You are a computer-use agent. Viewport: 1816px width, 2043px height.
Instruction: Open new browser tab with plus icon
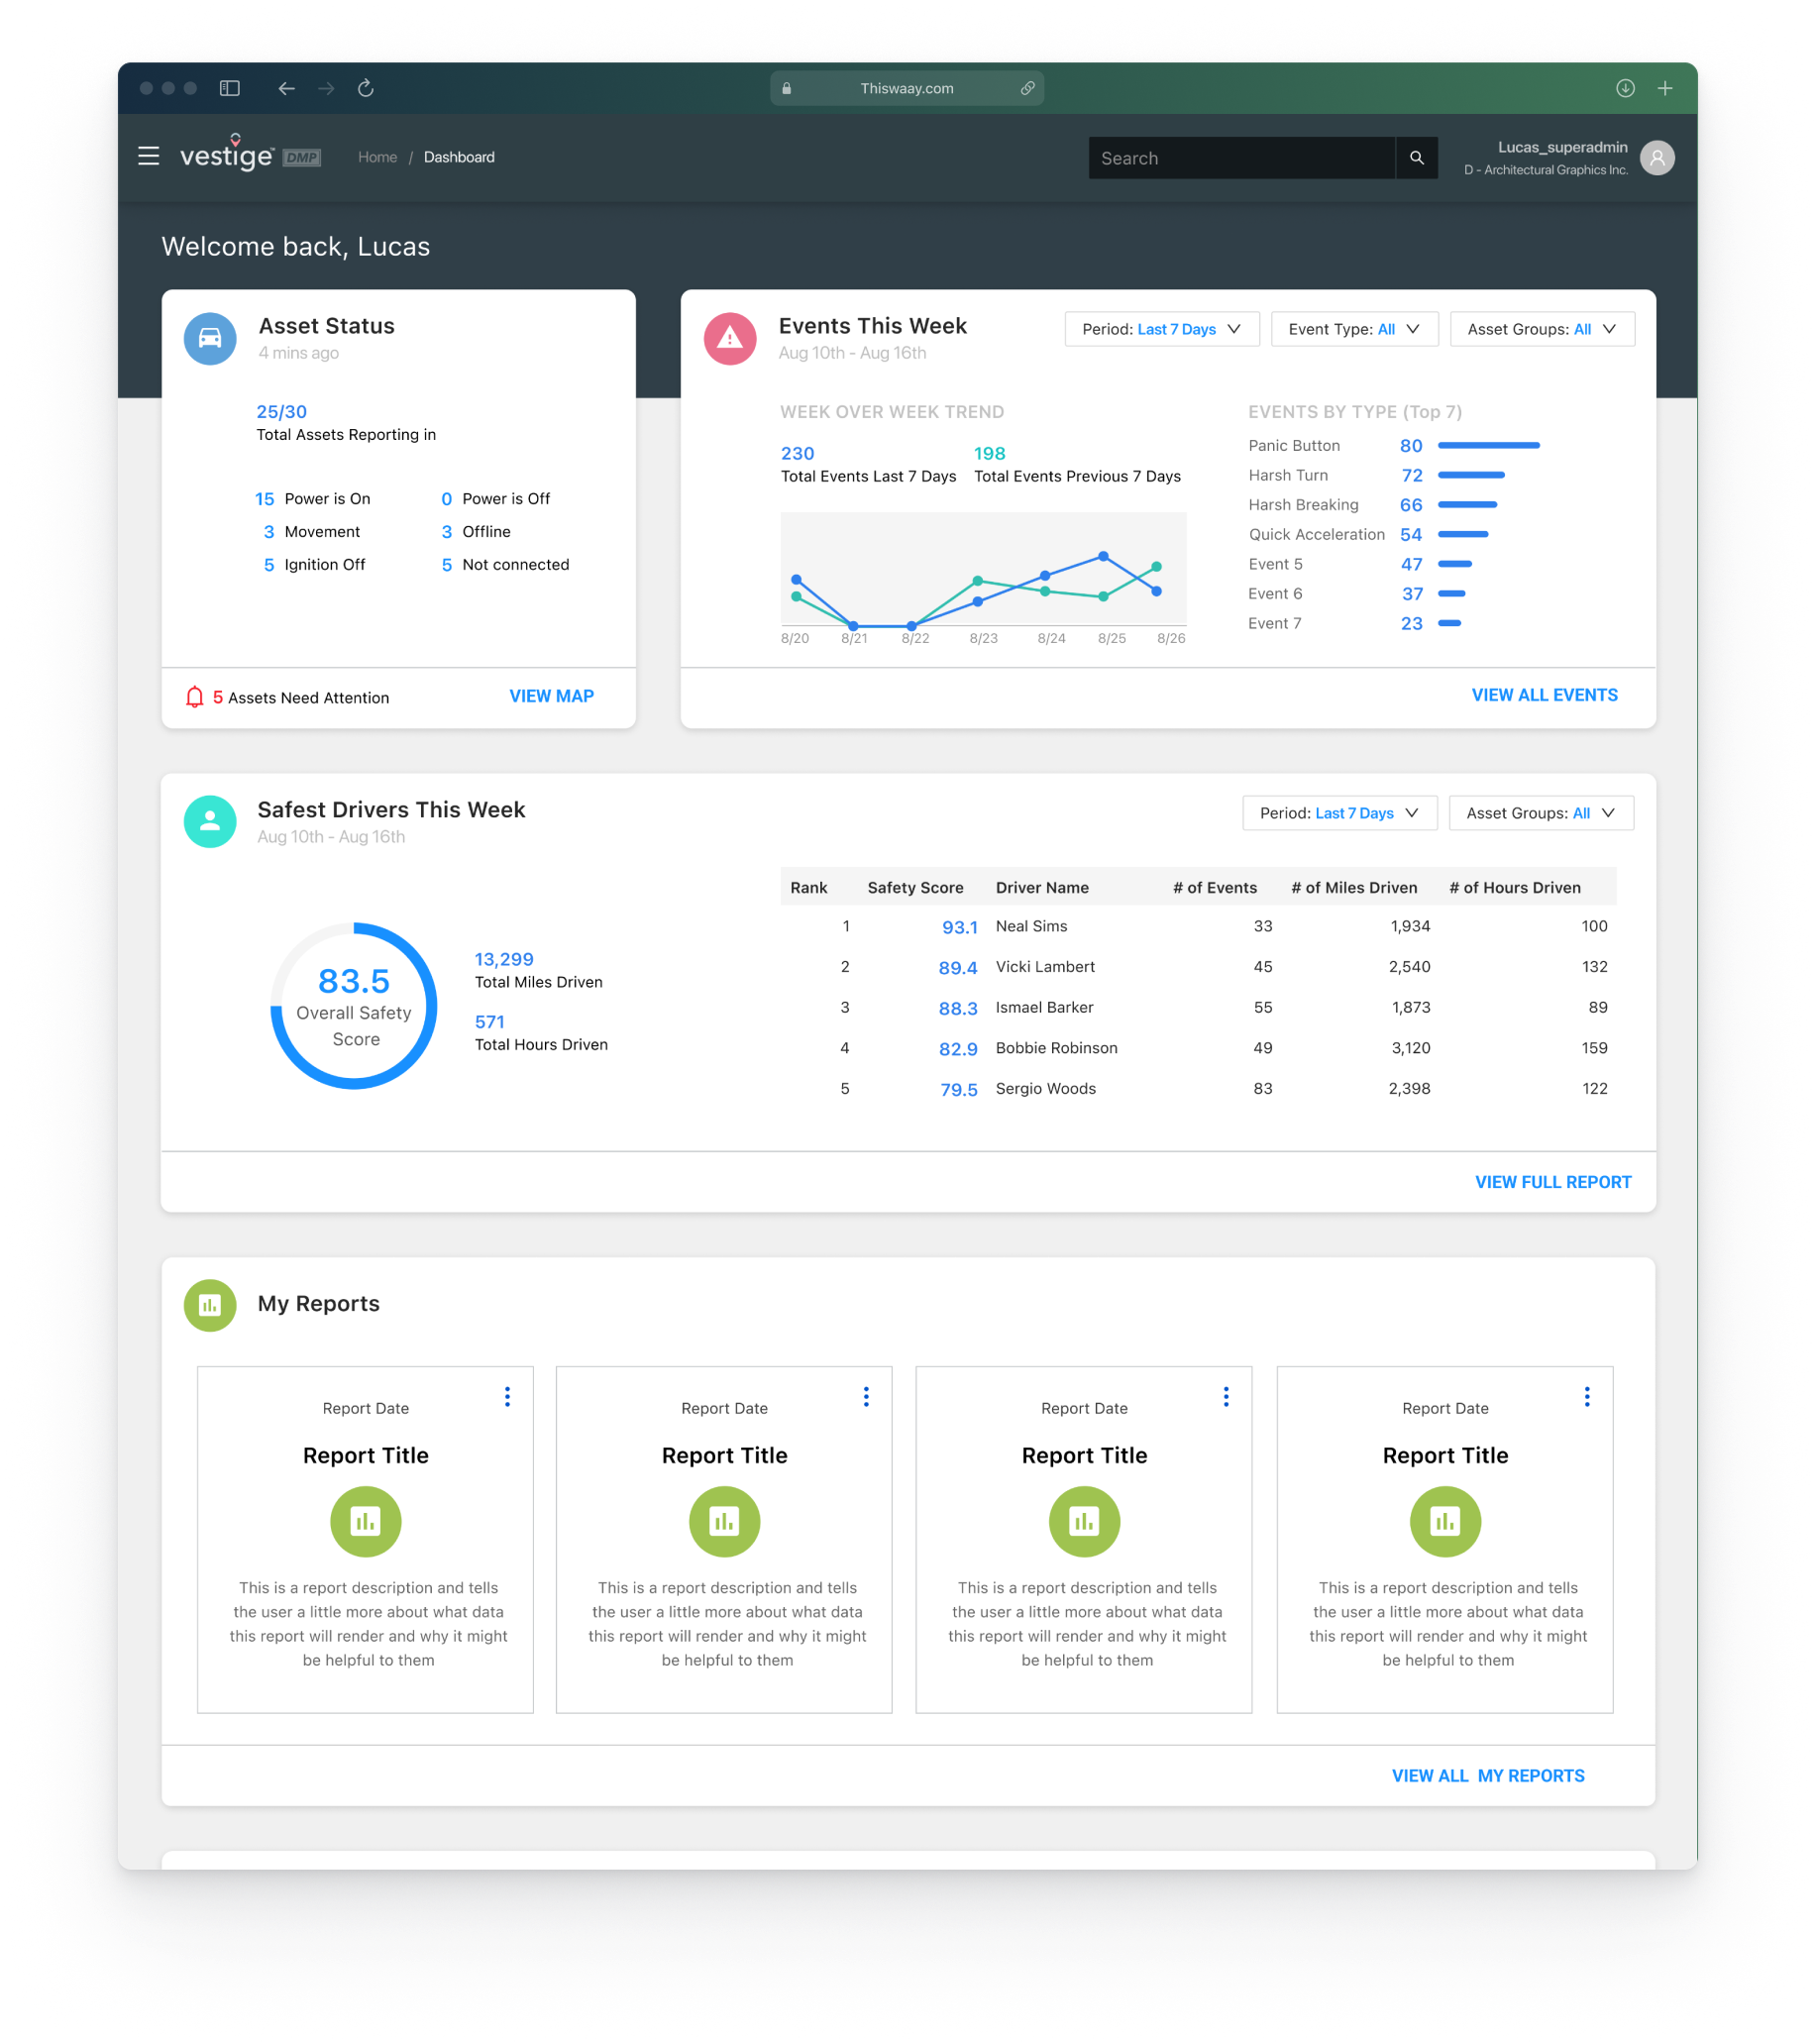pos(1665,88)
